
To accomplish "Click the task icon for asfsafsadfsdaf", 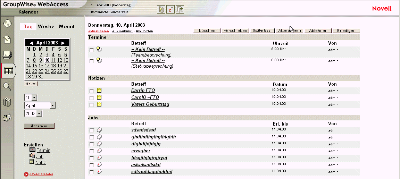I will pos(100,164).
